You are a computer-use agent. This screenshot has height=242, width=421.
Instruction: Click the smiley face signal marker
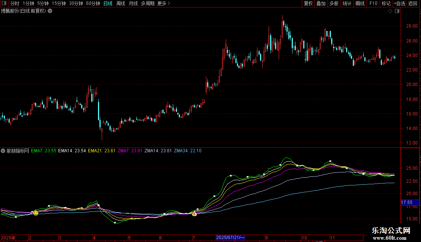point(36,213)
